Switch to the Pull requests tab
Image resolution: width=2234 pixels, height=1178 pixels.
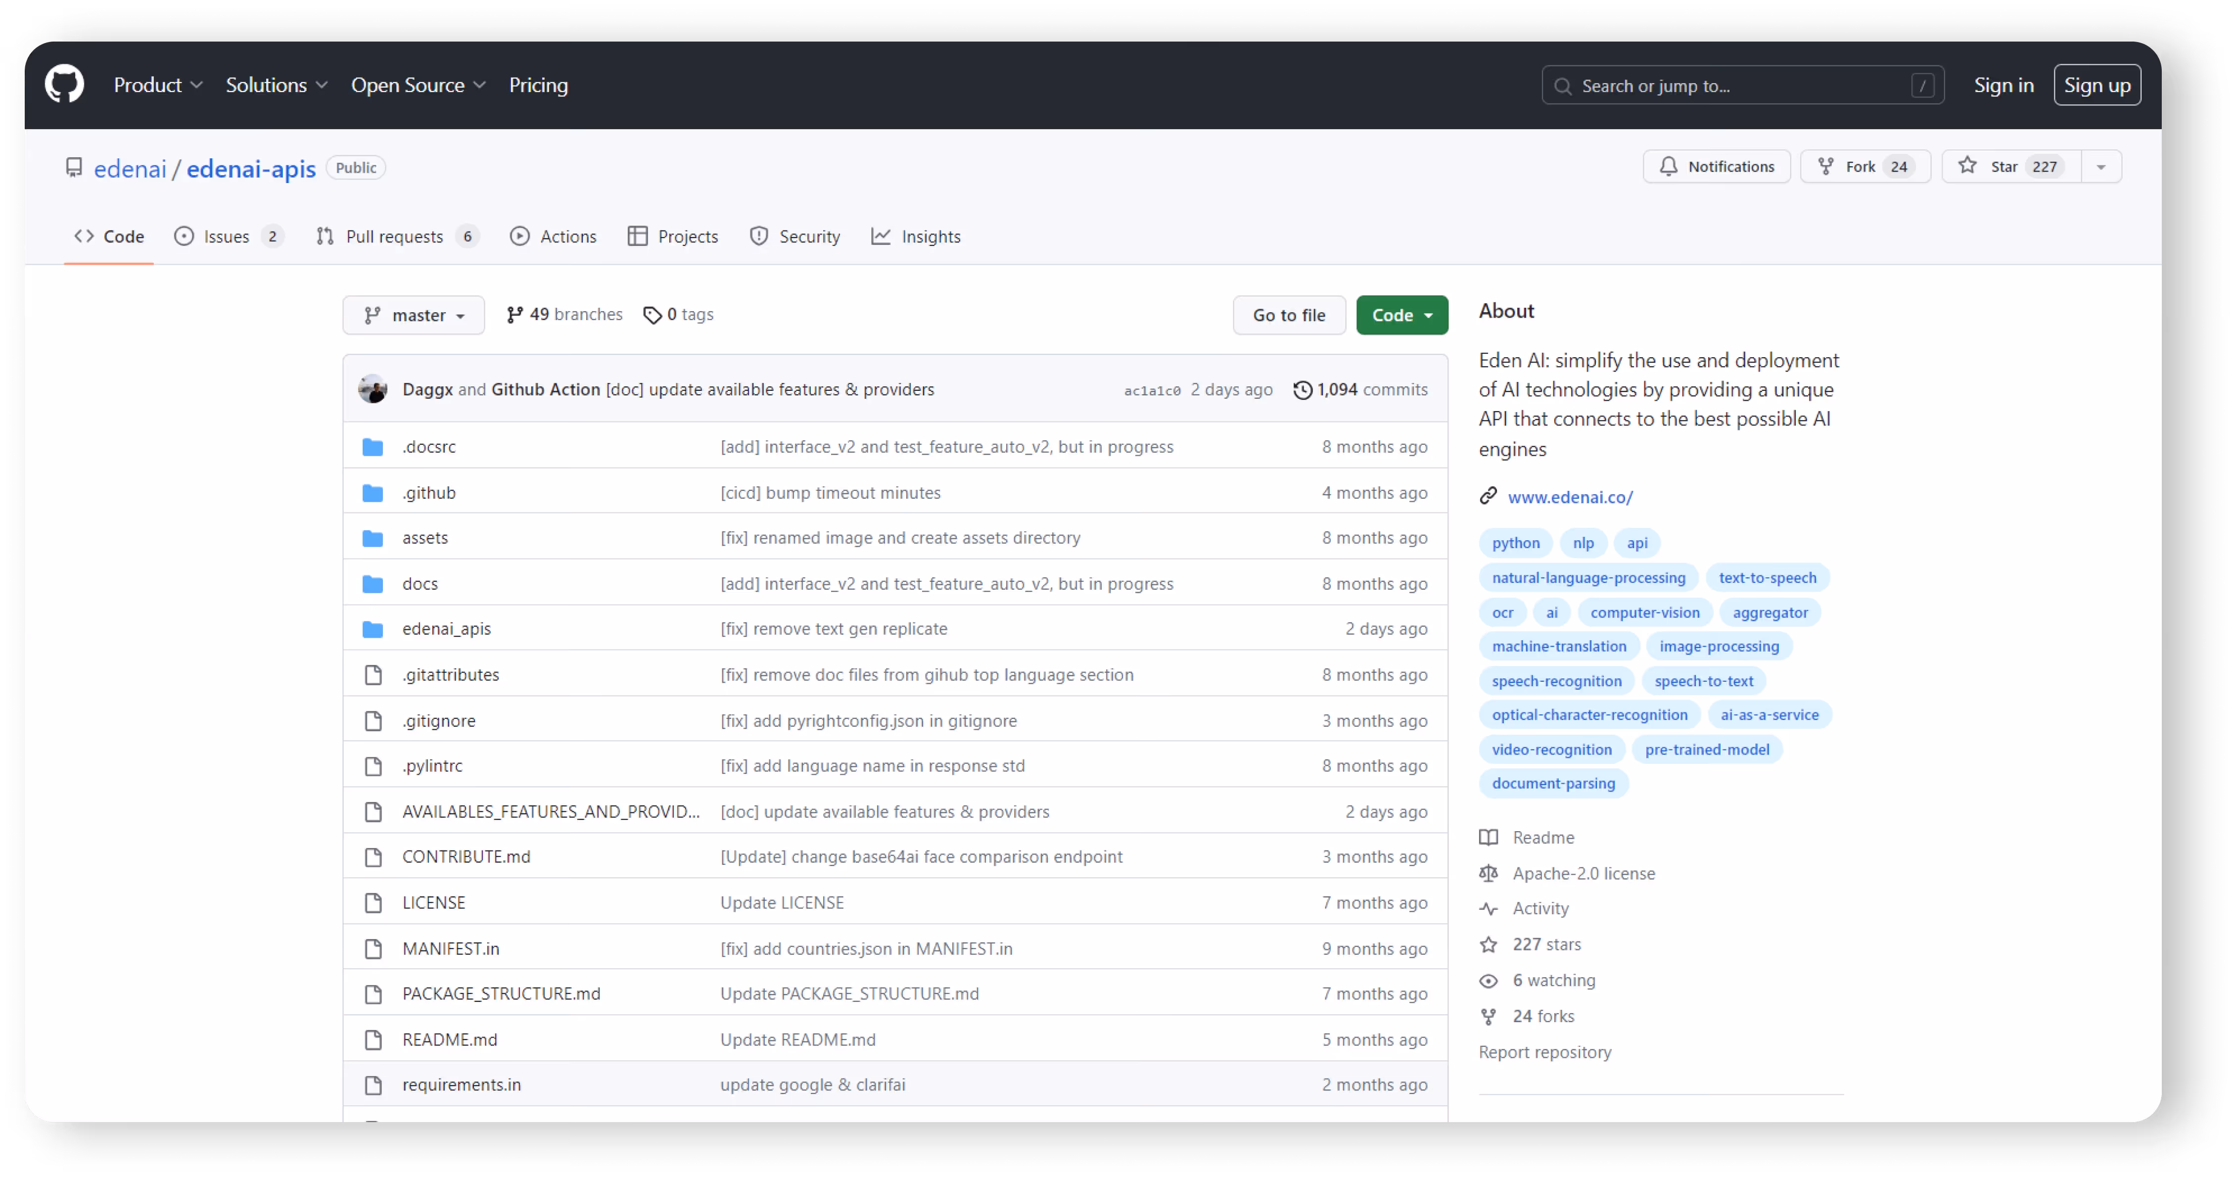click(396, 236)
